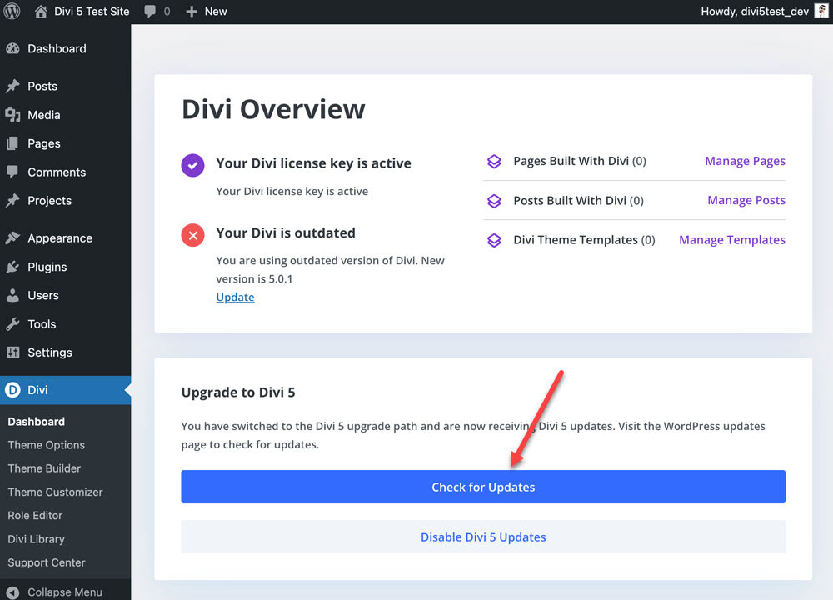Click the purple checkmark license status icon
833x600 pixels.
pyautogui.click(x=193, y=165)
